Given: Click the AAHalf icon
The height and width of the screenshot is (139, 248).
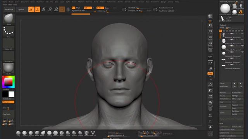Looking at the screenshot, I should 210,44.
